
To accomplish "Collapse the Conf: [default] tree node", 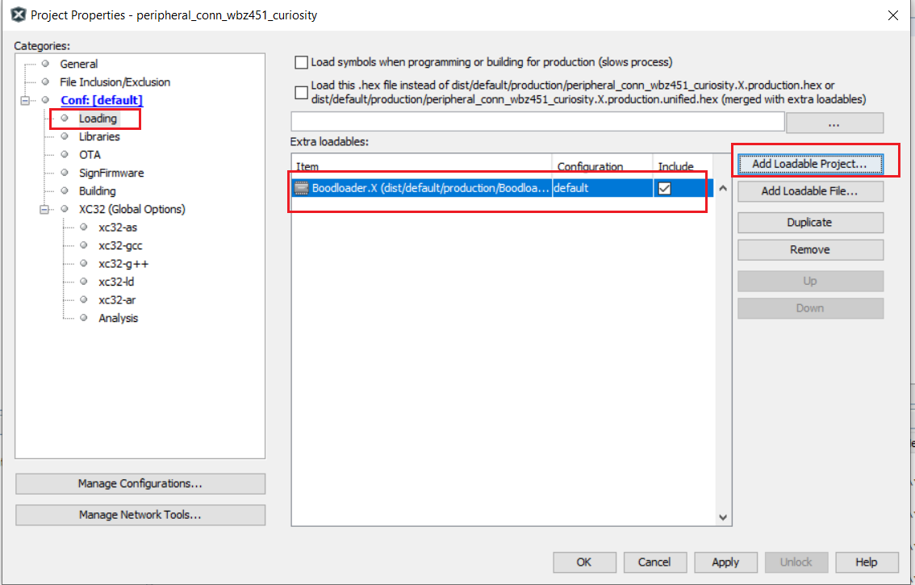I will [24, 100].
